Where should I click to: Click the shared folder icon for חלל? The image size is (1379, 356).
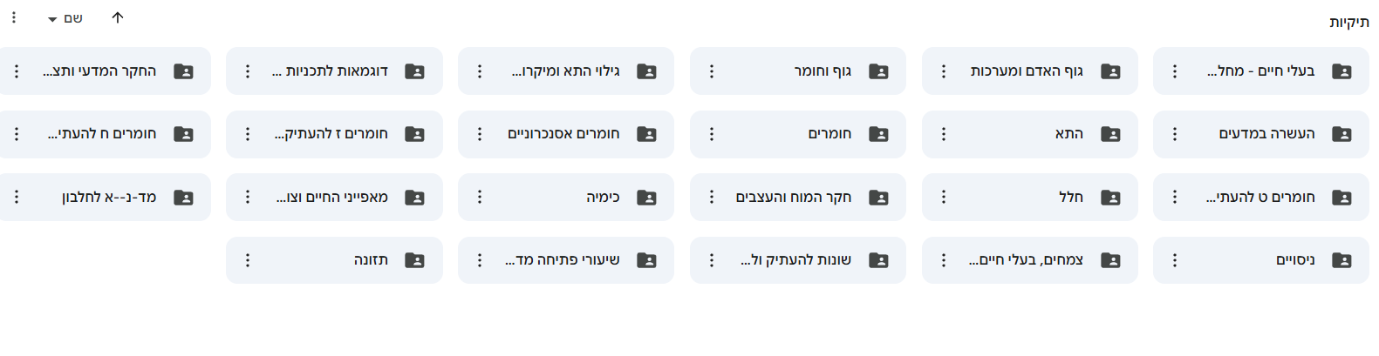click(x=1110, y=198)
